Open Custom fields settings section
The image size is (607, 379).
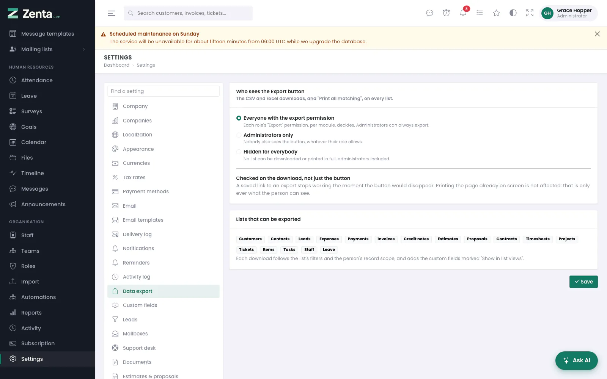click(164, 305)
